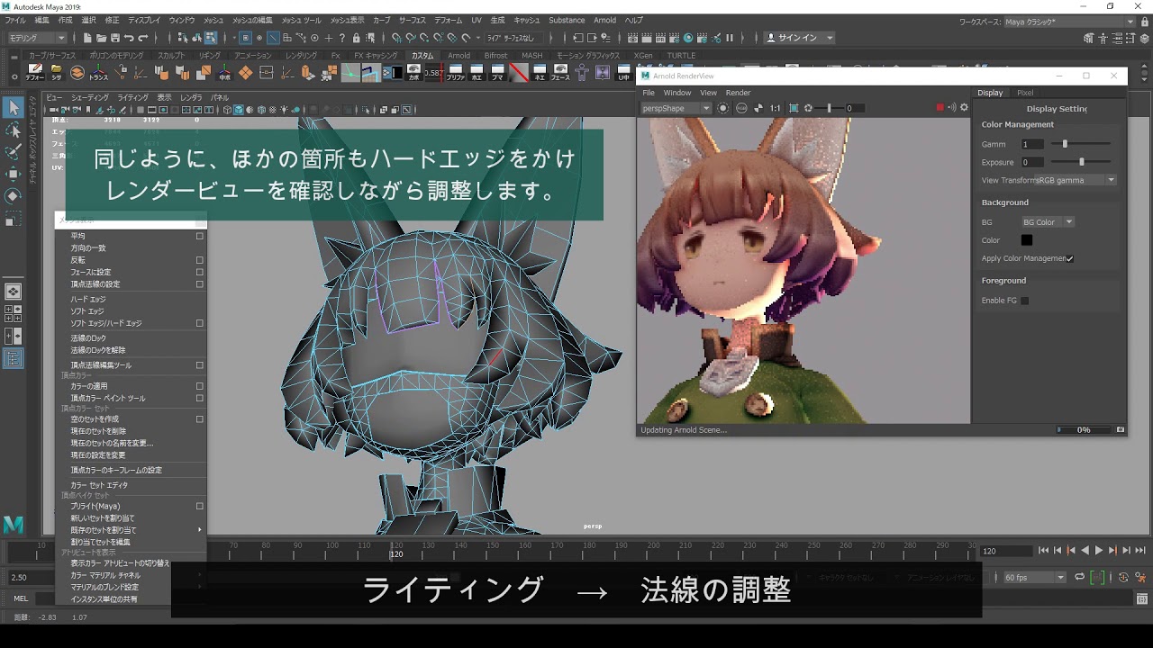
Task: Click the redo arrow icon
Action: pos(143,38)
